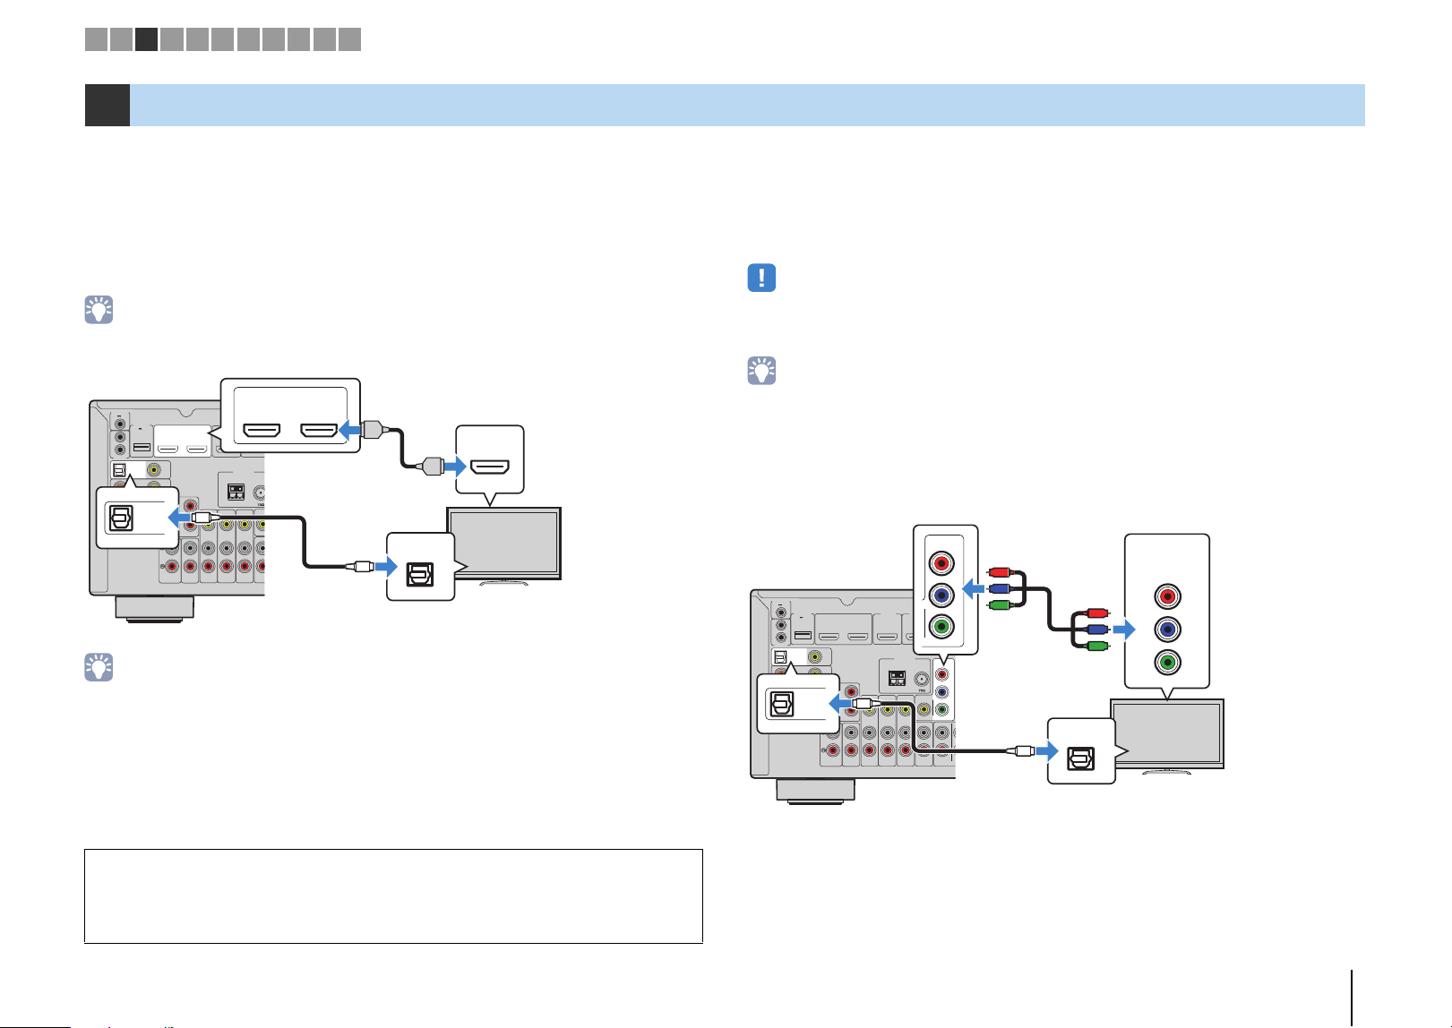Screen dimensions: 1452x1028
Task: Select the green component jack in the TV callout
Action: click(x=1166, y=663)
